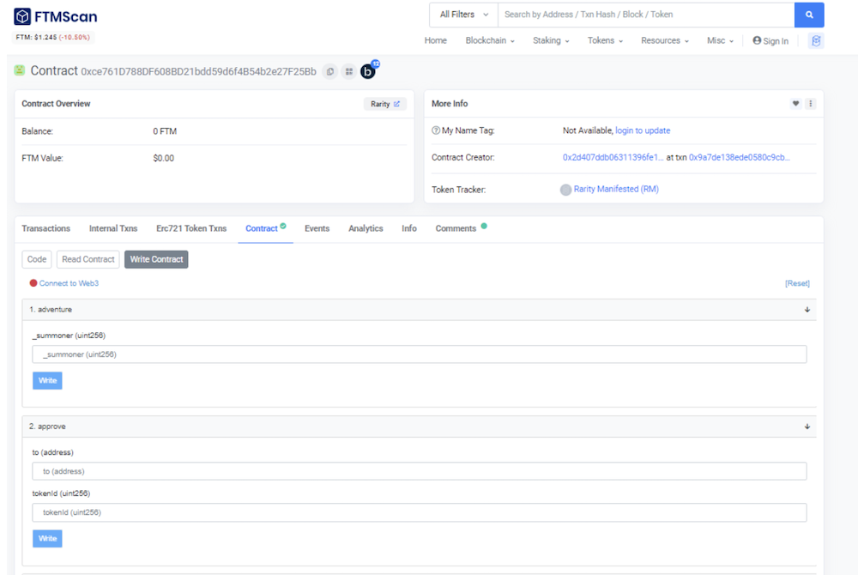The height and width of the screenshot is (575, 858).
Task: Select the Read Contract button
Action: coord(88,259)
